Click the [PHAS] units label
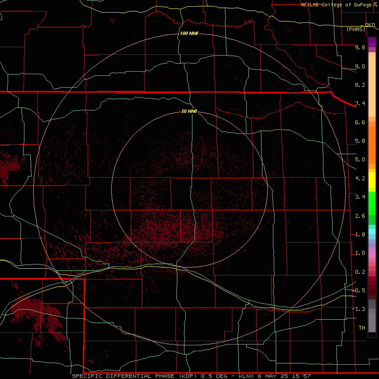 coord(356,29)
